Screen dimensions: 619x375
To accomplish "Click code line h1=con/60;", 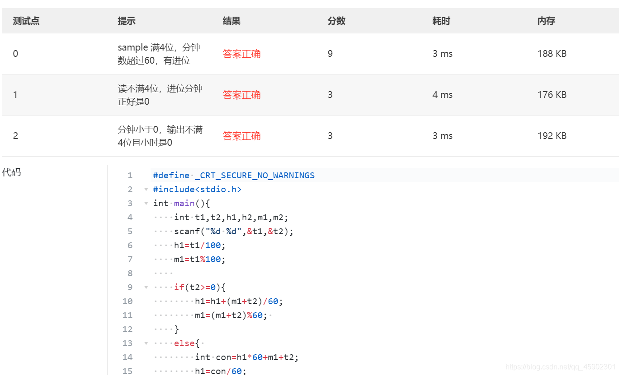I will coord(221,371).
